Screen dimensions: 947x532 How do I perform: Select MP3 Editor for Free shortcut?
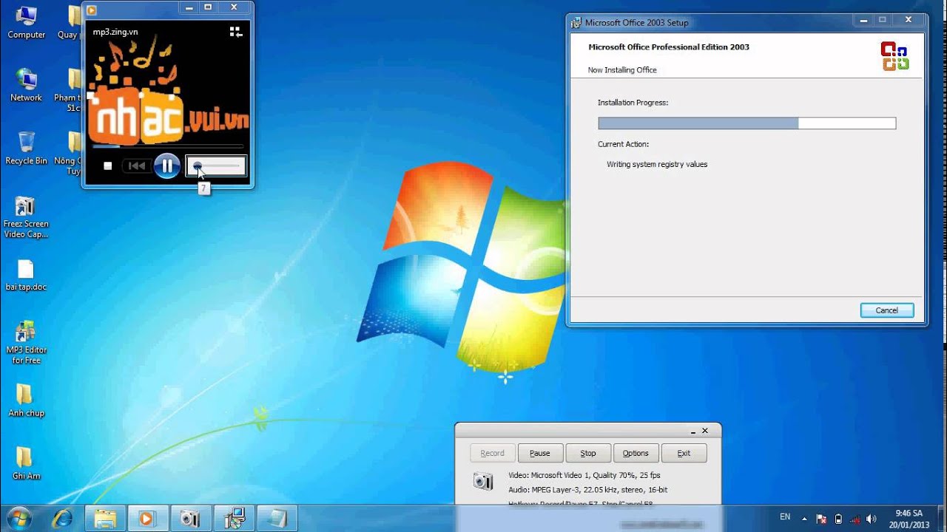click(26, 343)
